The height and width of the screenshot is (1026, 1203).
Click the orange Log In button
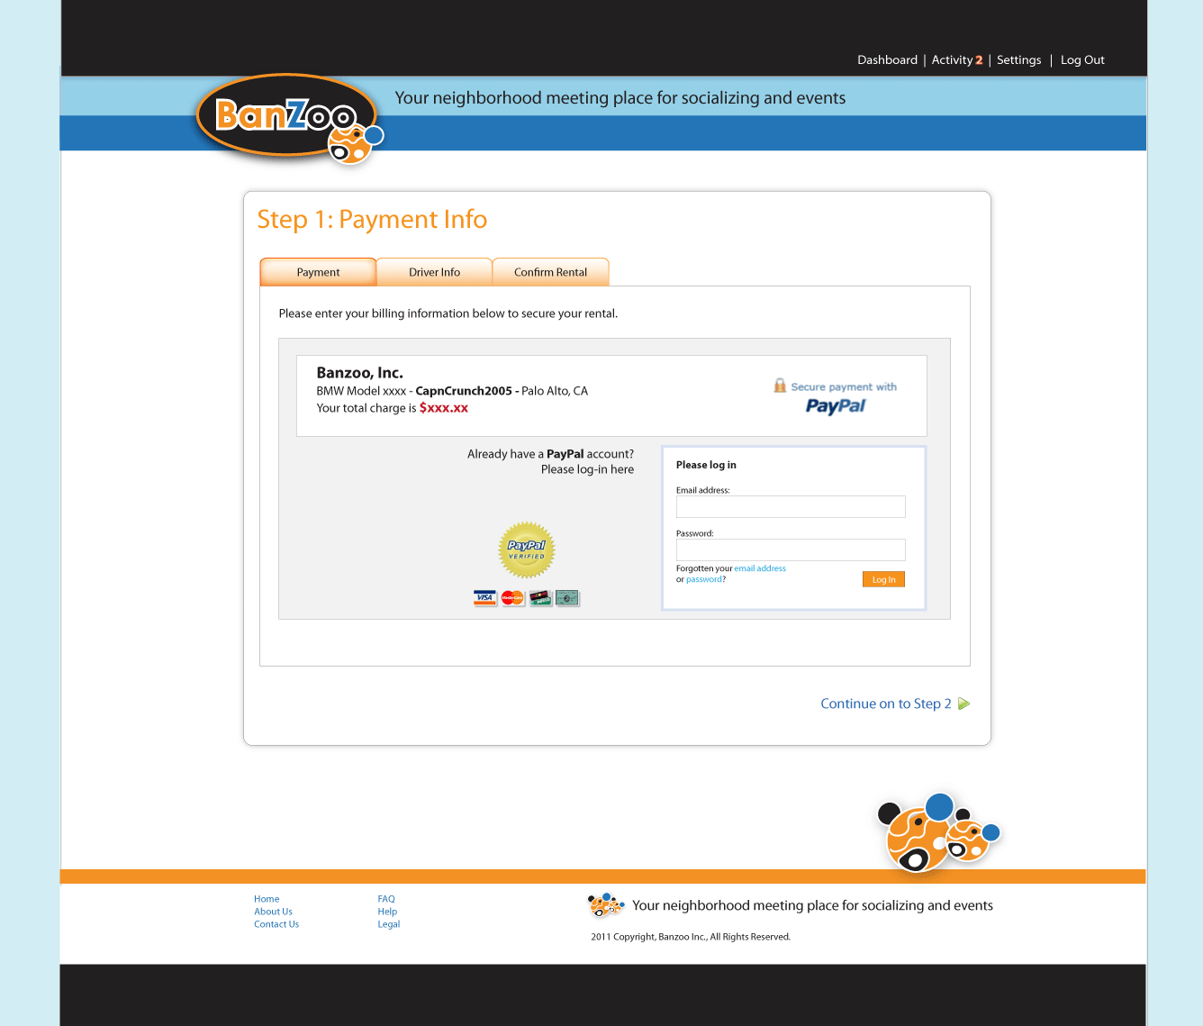pyautogui.click(x=883, y=579)
